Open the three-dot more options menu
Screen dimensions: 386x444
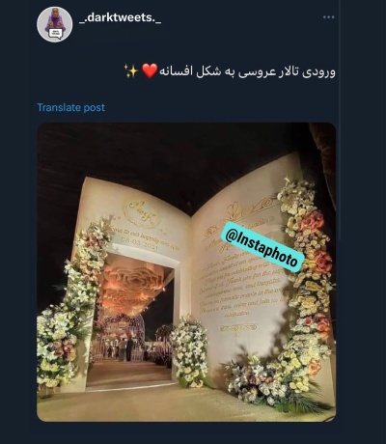coord(328,17)
